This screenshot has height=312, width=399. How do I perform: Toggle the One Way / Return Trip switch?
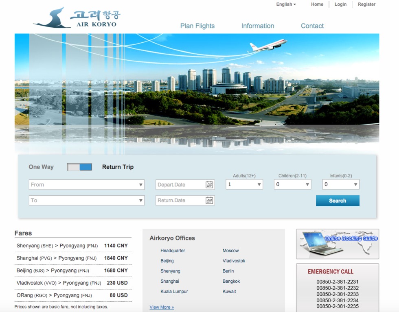tap(79, 167)
